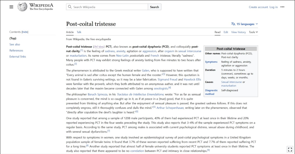295x154 pixels.
Task: Click the page heading Post-coital tristesse
Action: pyautogui.click(x=91, y=24)
